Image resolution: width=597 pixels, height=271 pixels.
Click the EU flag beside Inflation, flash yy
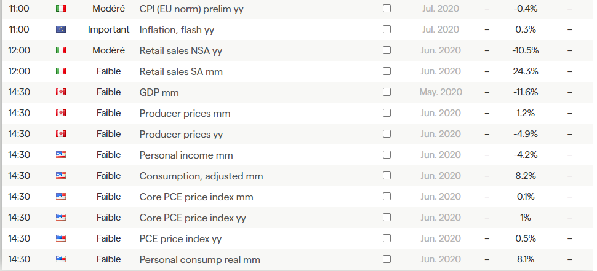tap(61, 29)
